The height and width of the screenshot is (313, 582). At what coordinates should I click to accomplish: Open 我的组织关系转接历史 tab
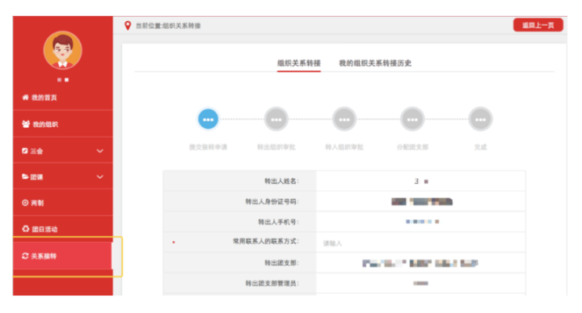pos(375,63)
